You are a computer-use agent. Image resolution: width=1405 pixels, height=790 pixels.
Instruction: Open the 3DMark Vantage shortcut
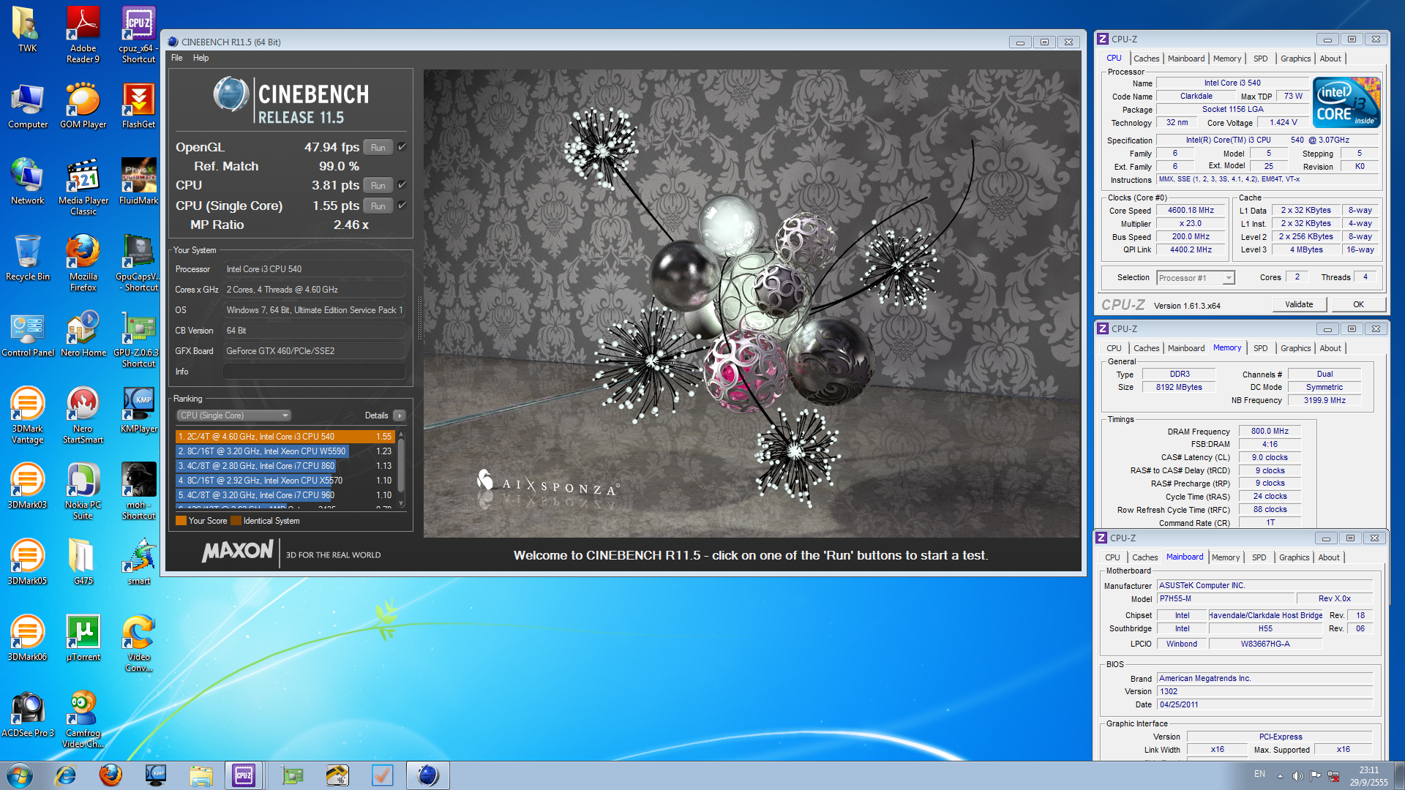coord(27,406)
